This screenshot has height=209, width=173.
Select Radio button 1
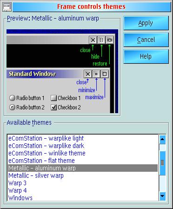pos(27,98)
